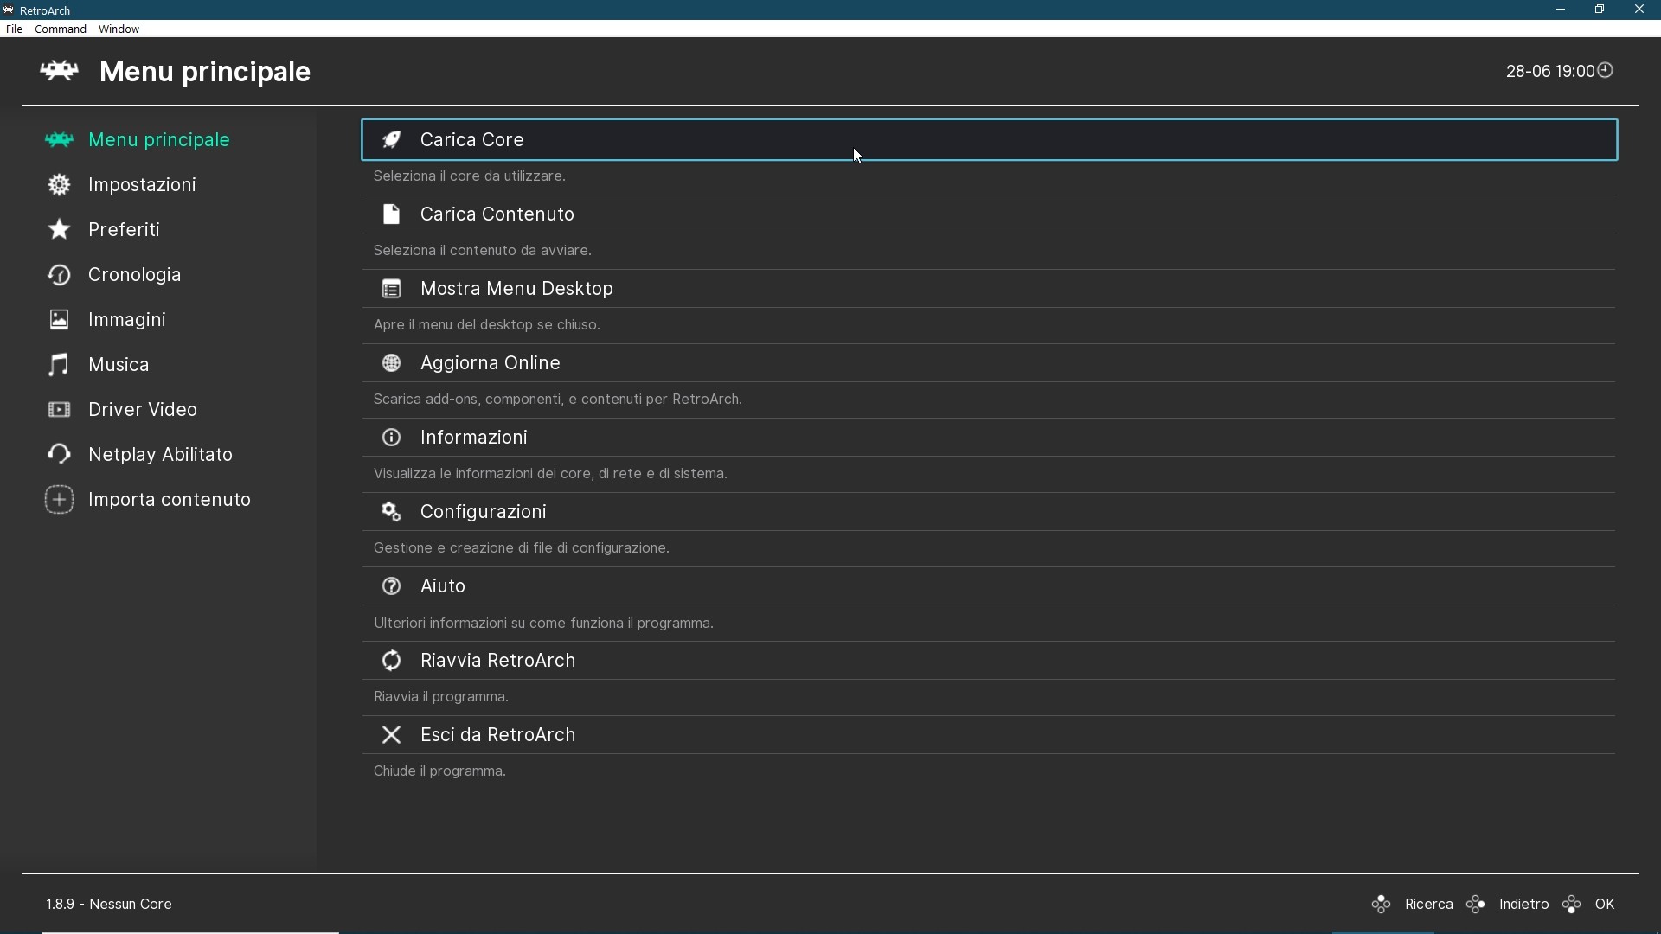Click description 'Apre il menu del desktop se chiuso.'

(487, 325)
